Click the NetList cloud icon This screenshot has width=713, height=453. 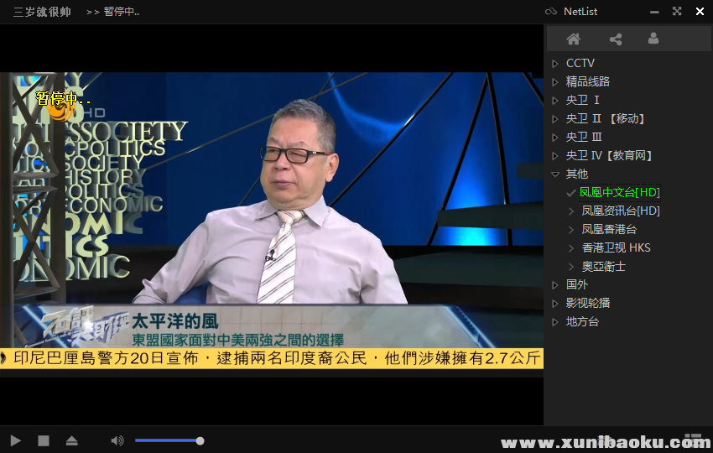click(550, 12)
